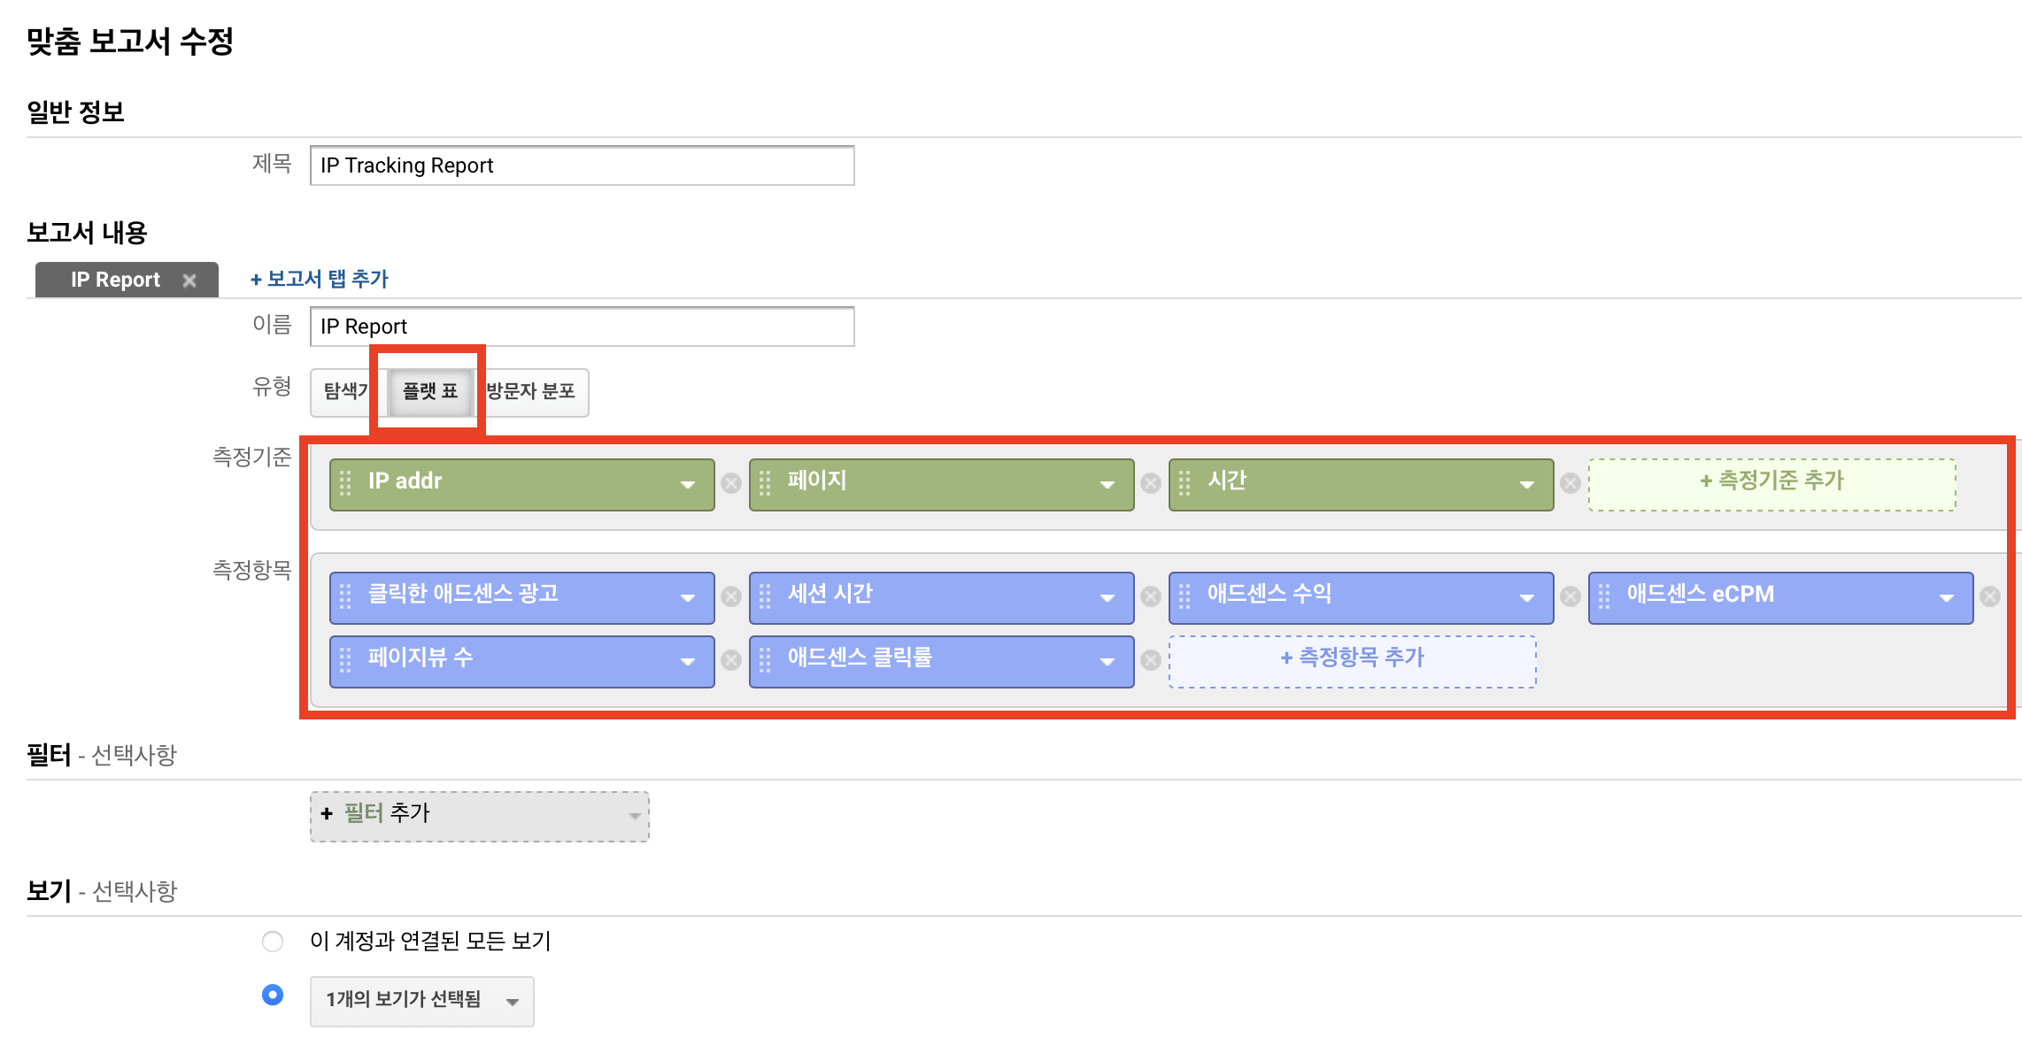This screenshot has width=2022, height=1046.
Task: Remove the 세션 시간 metric
Action: [x=1151, y=596]
